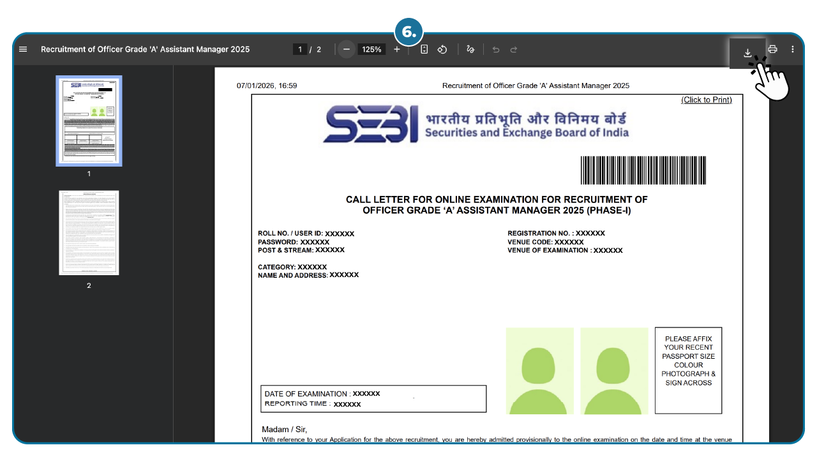Toggle the thumbnail sidebar with the hamburger icon
The width and height of the screenshot is (817, 459).
coord(23,49)
